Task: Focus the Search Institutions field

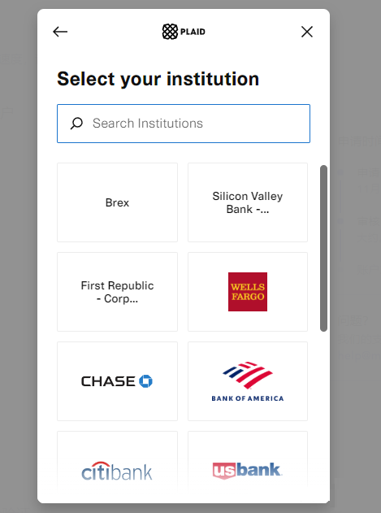Action: (x=184, y=124)
